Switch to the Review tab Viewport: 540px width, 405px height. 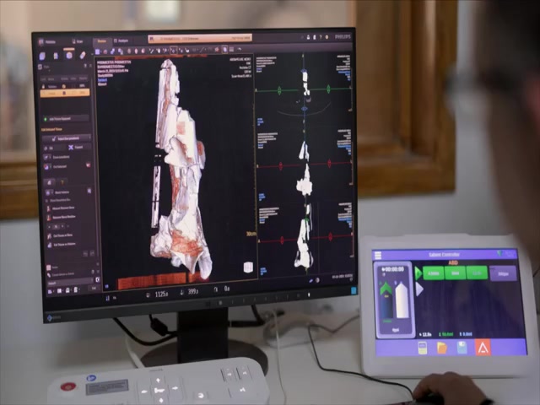(x=102, y=40)
